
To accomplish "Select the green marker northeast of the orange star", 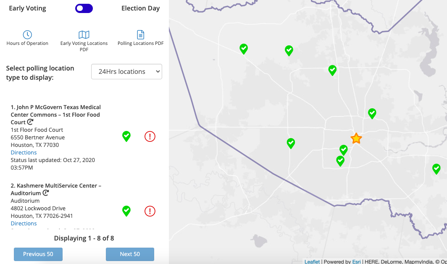I will (372, 114).
